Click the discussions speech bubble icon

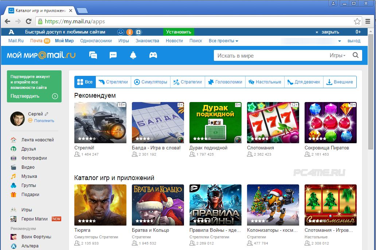(113, 55)
